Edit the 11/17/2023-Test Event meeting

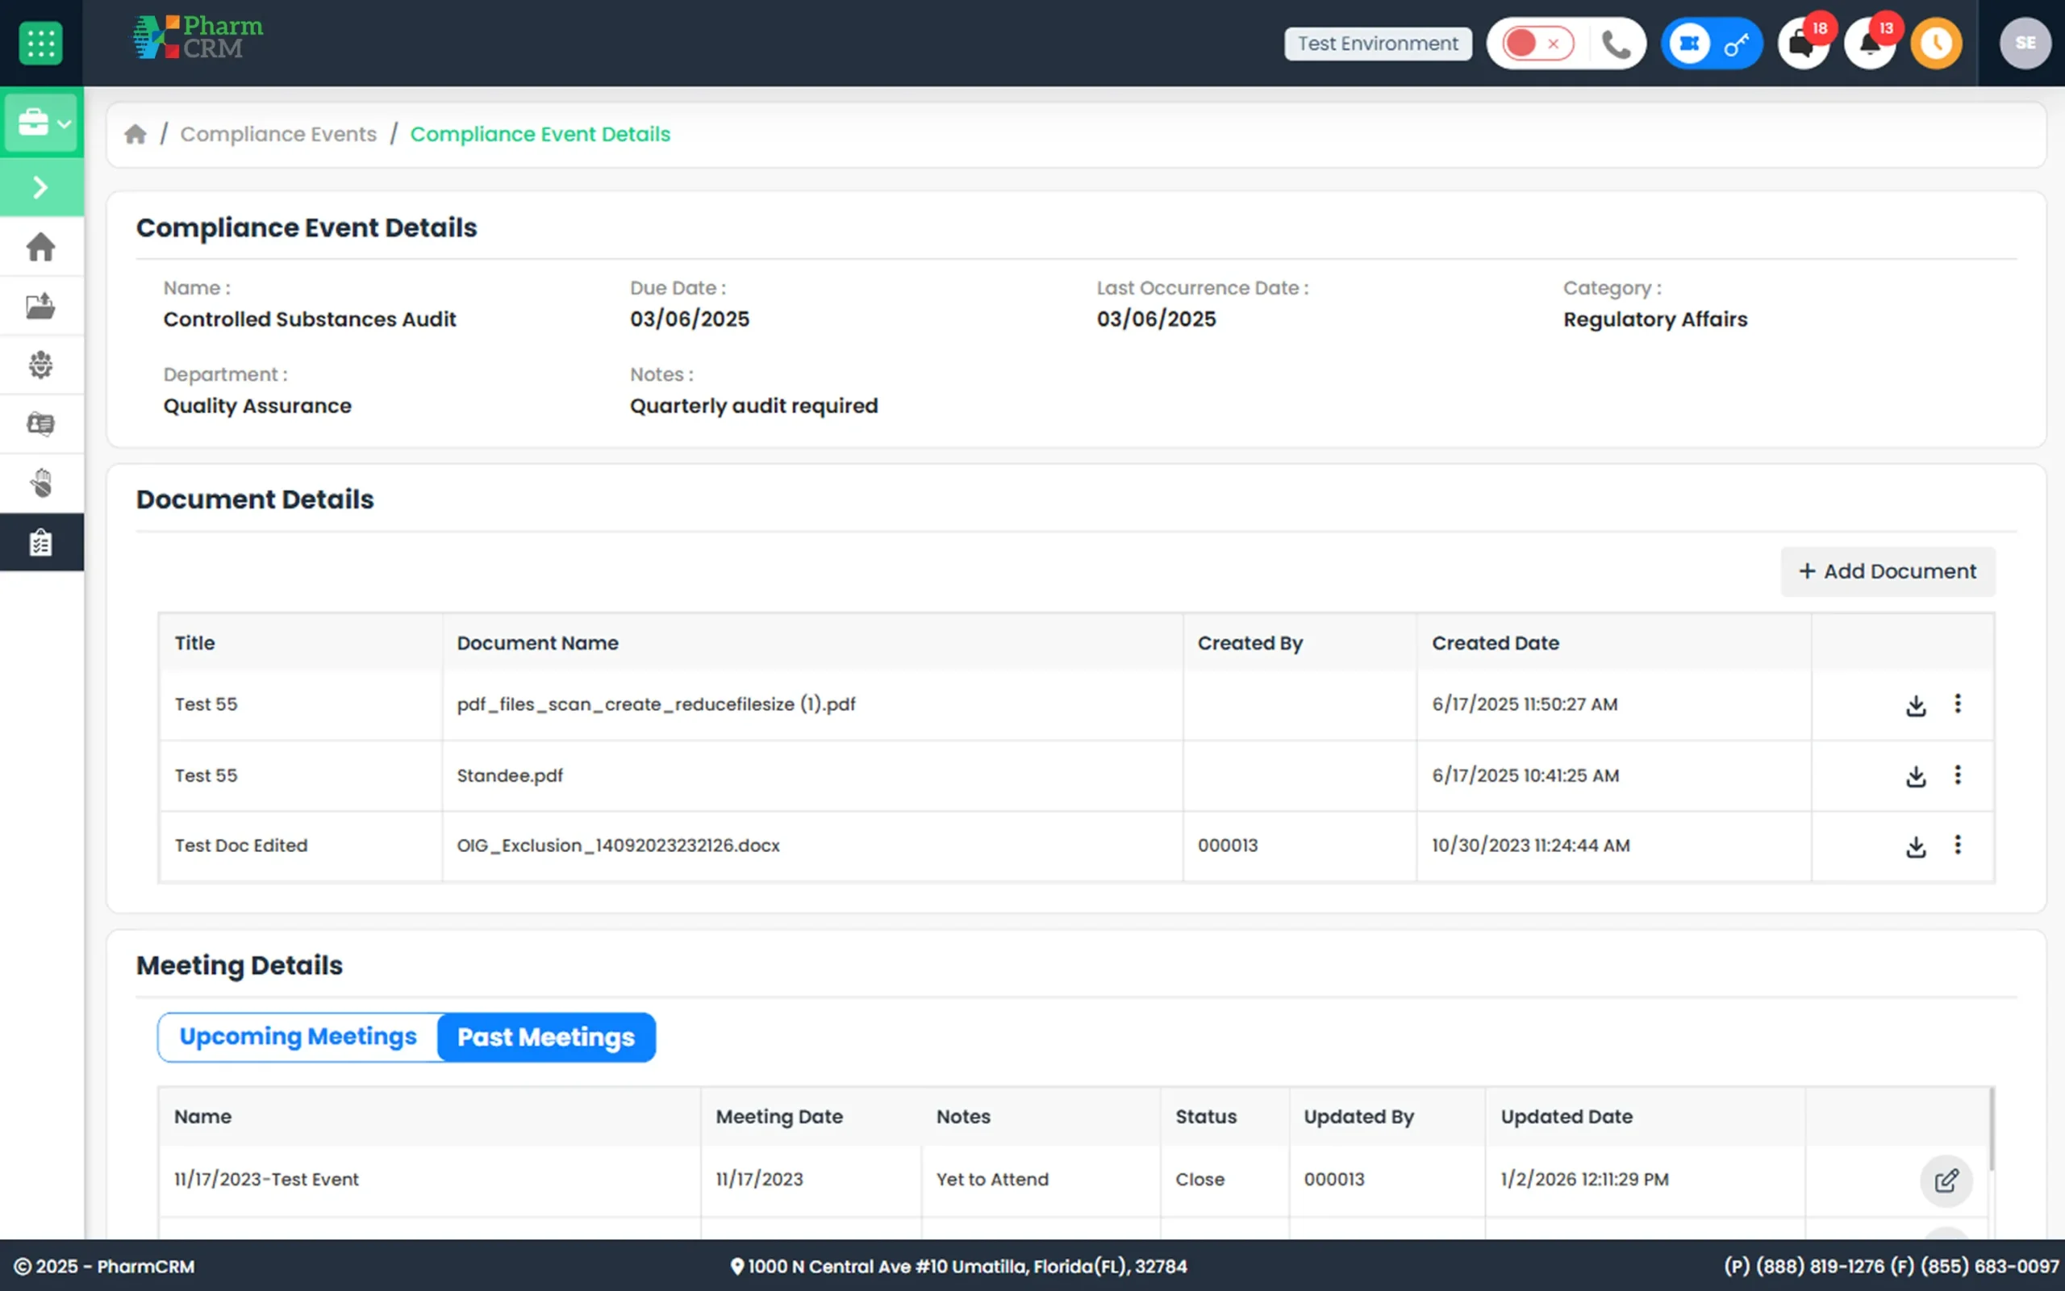(x=1946, y=1180)
